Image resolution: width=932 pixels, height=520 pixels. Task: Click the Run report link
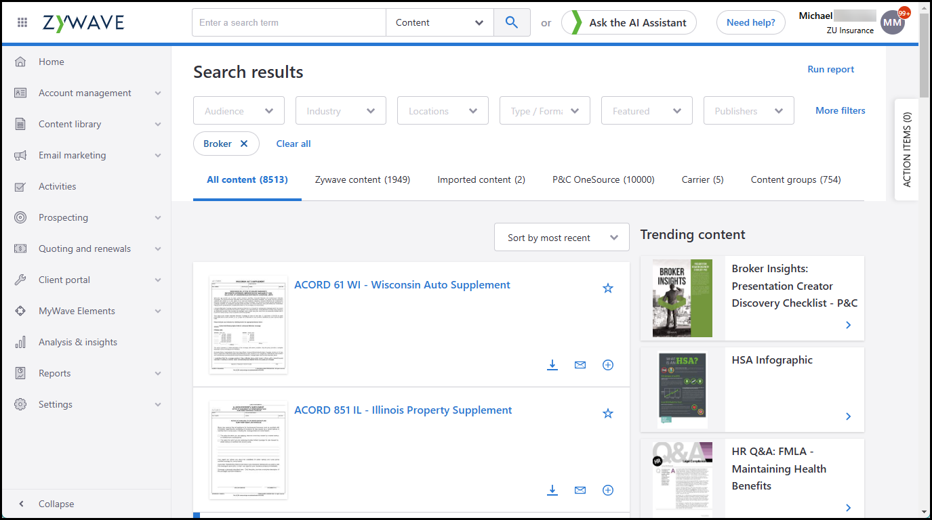[x=831, y=69]
